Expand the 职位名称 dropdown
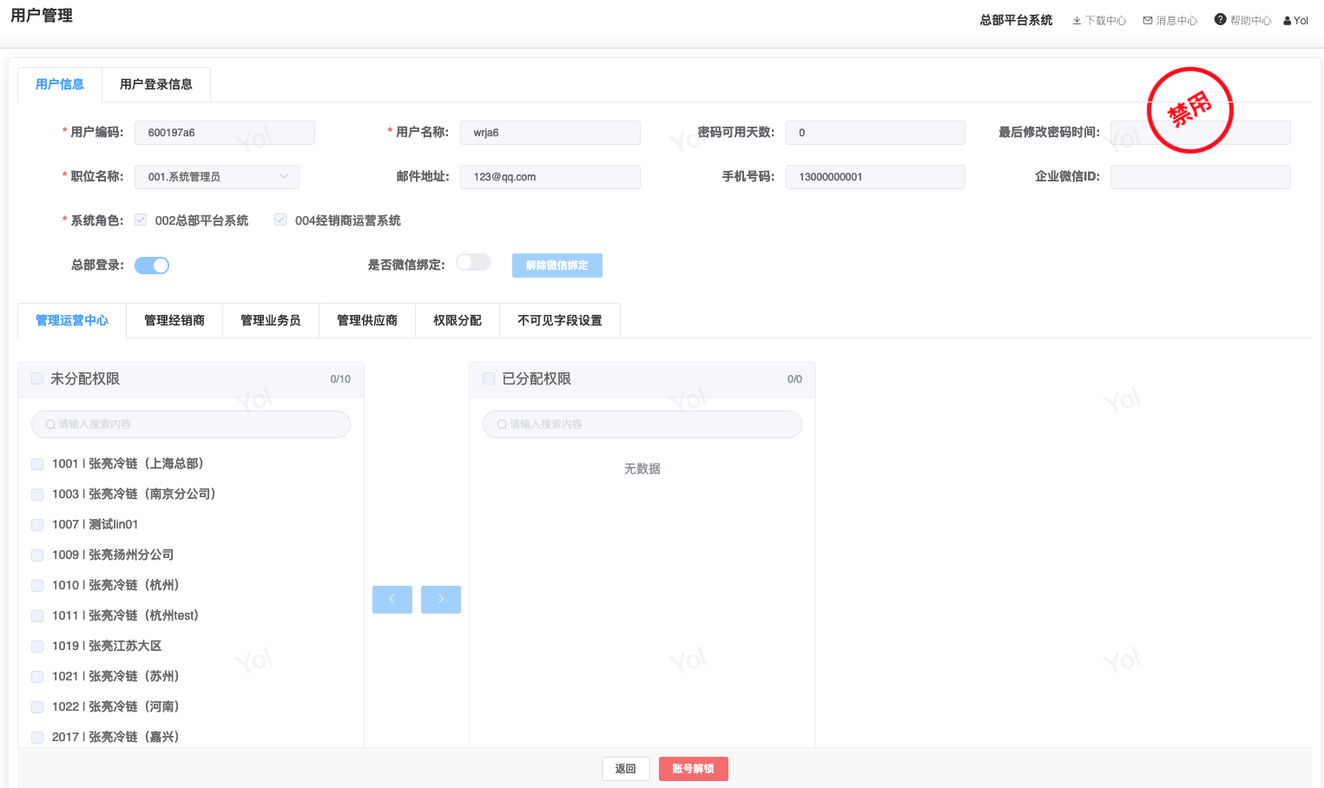1324x788 pixels. [x=284, y=177]
